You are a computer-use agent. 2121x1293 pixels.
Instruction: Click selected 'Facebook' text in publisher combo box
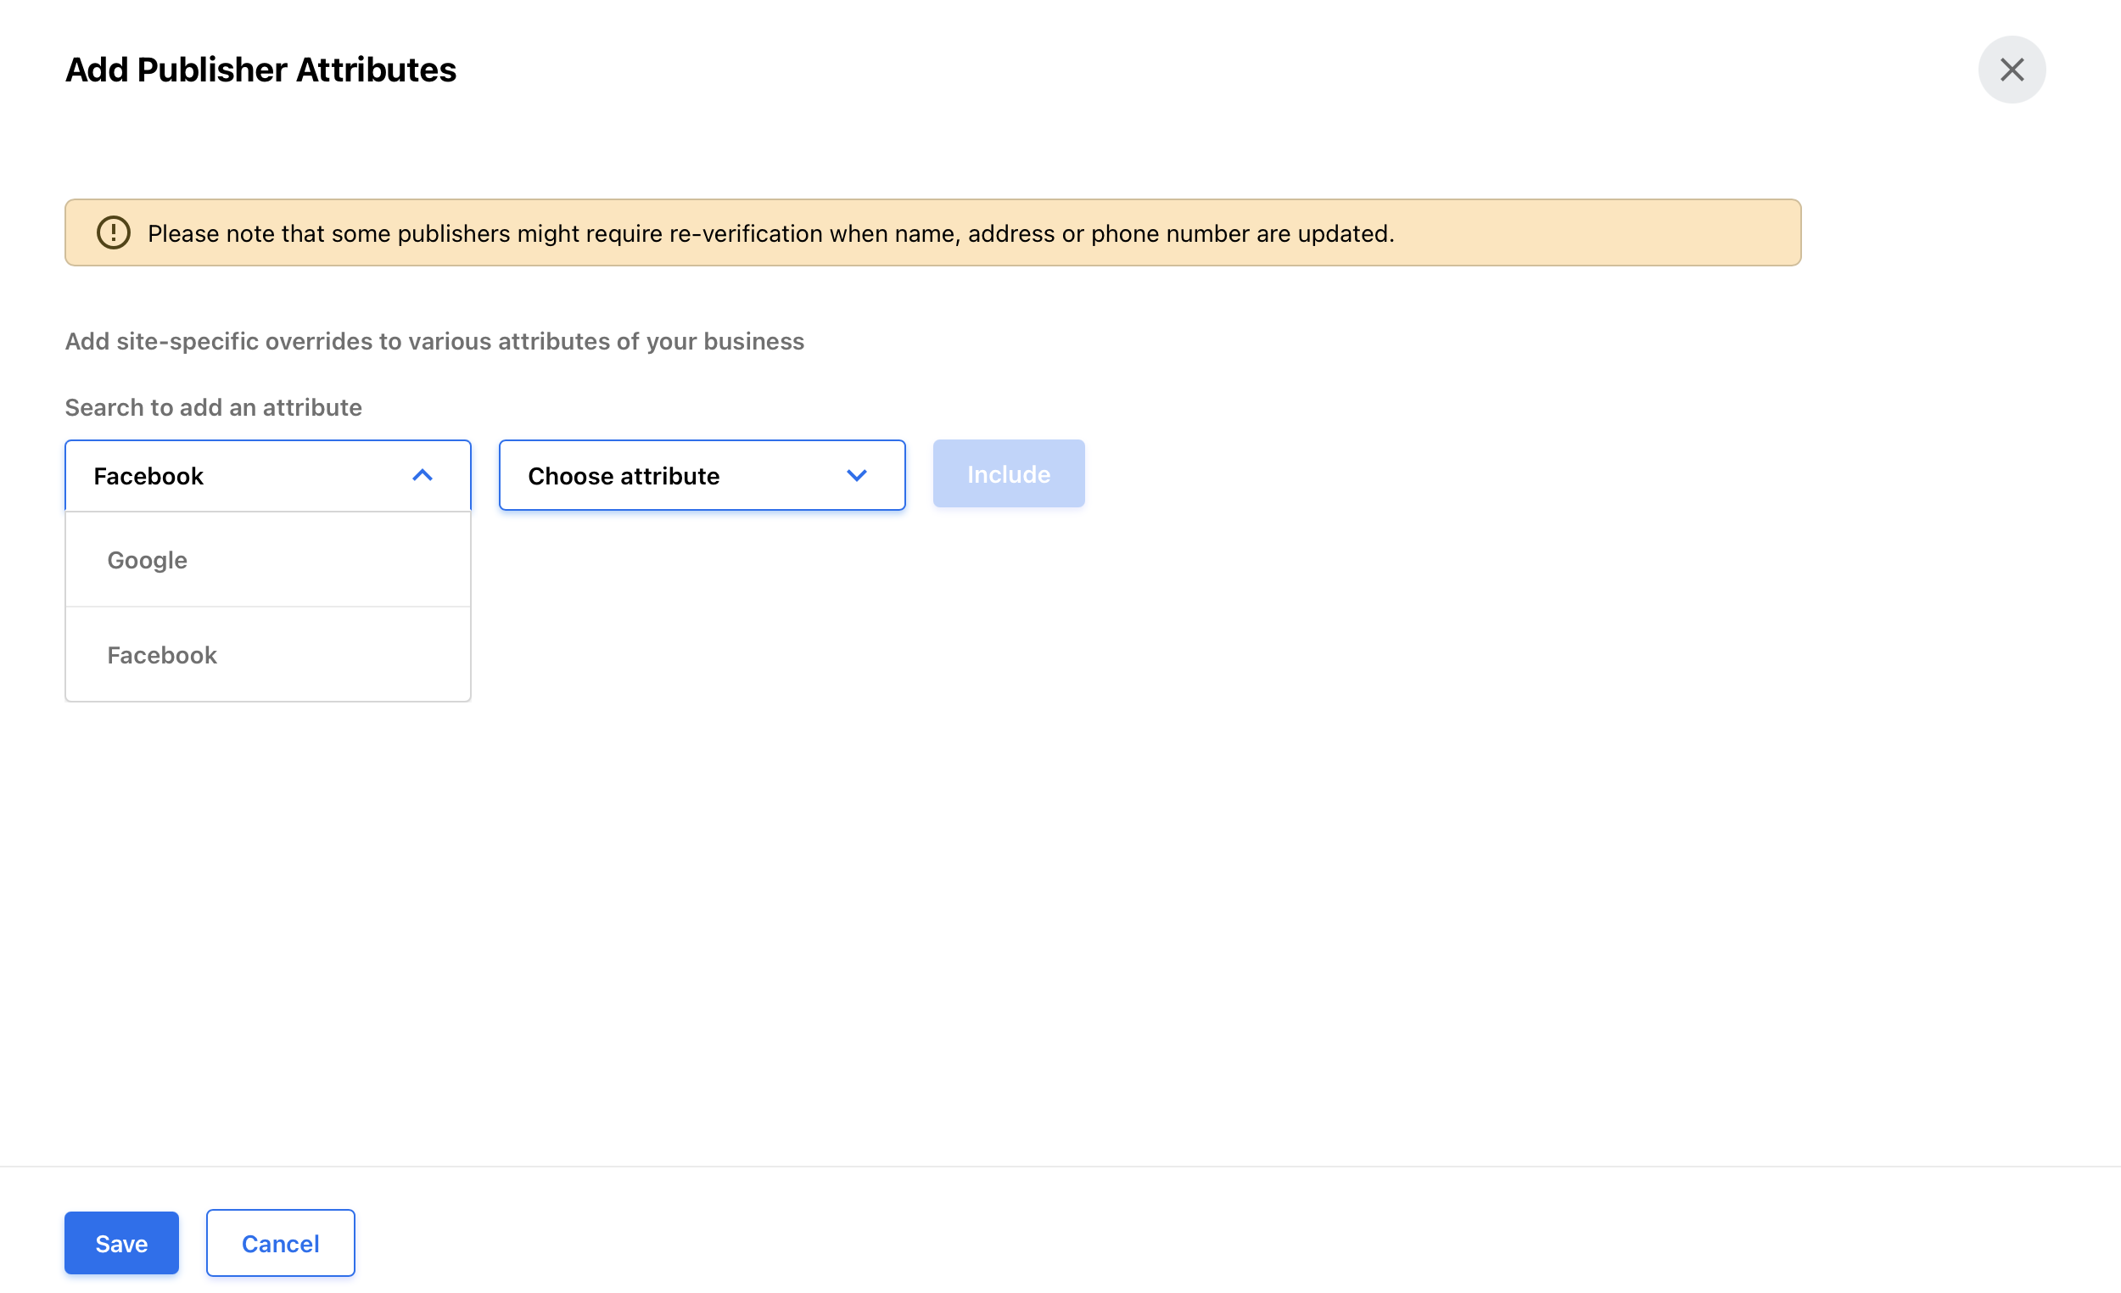[148, 476]
